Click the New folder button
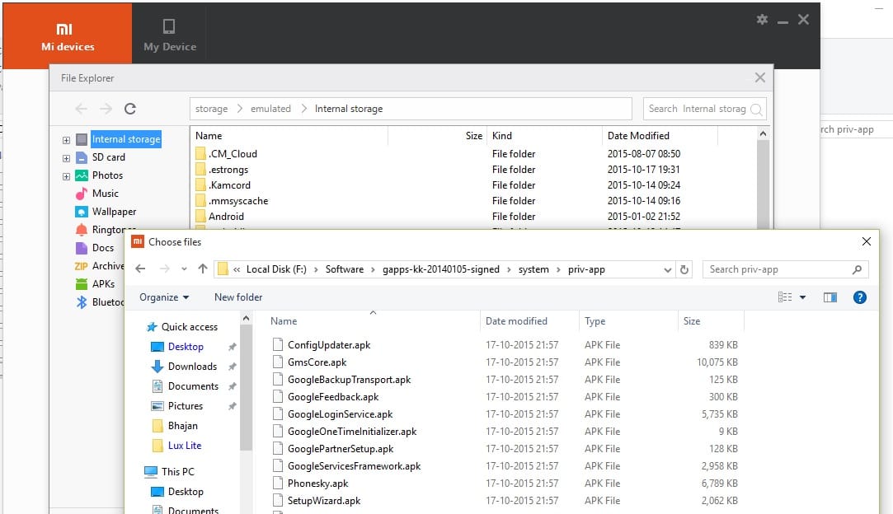 pos(238,297)
